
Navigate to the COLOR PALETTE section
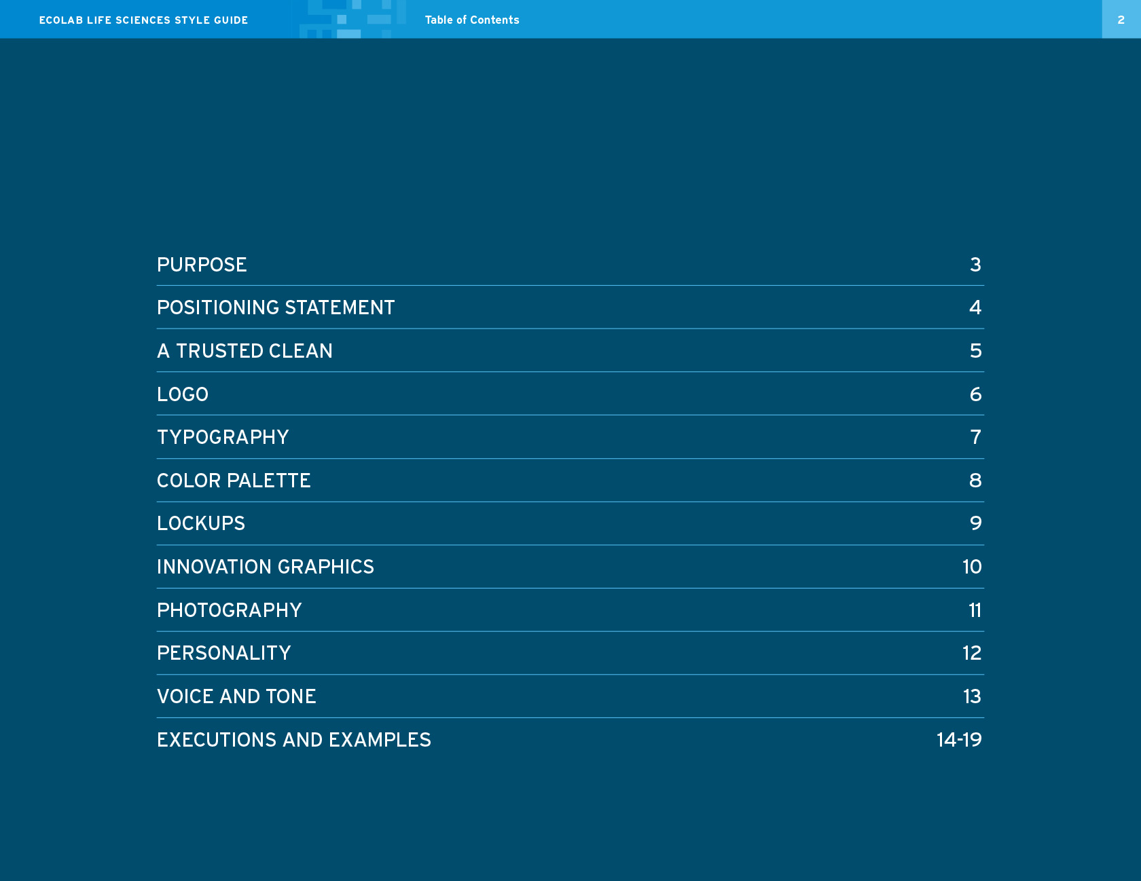[x=234, y=481]
